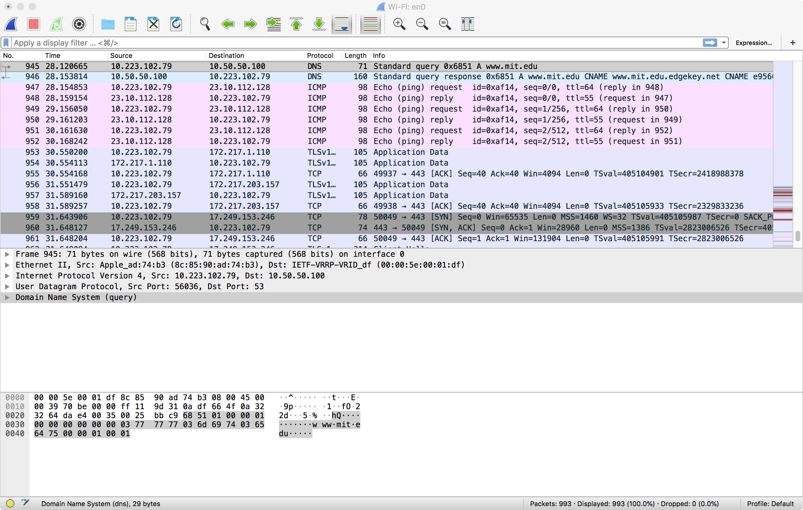Screen dimensions: 803x510
Task: Expand Internet Protocol Version 4 node
Action: point(7,276)
